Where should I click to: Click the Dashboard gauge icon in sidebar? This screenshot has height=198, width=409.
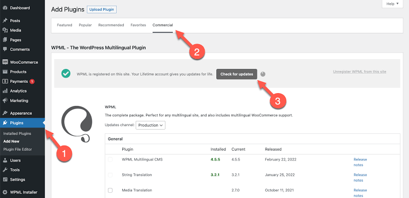coord(5,8)
